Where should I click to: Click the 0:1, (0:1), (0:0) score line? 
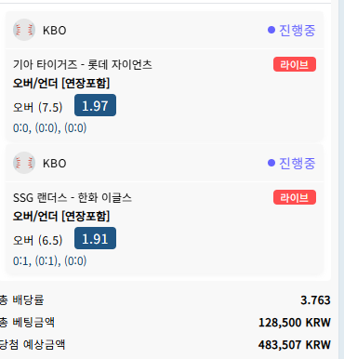click(49, 260)
